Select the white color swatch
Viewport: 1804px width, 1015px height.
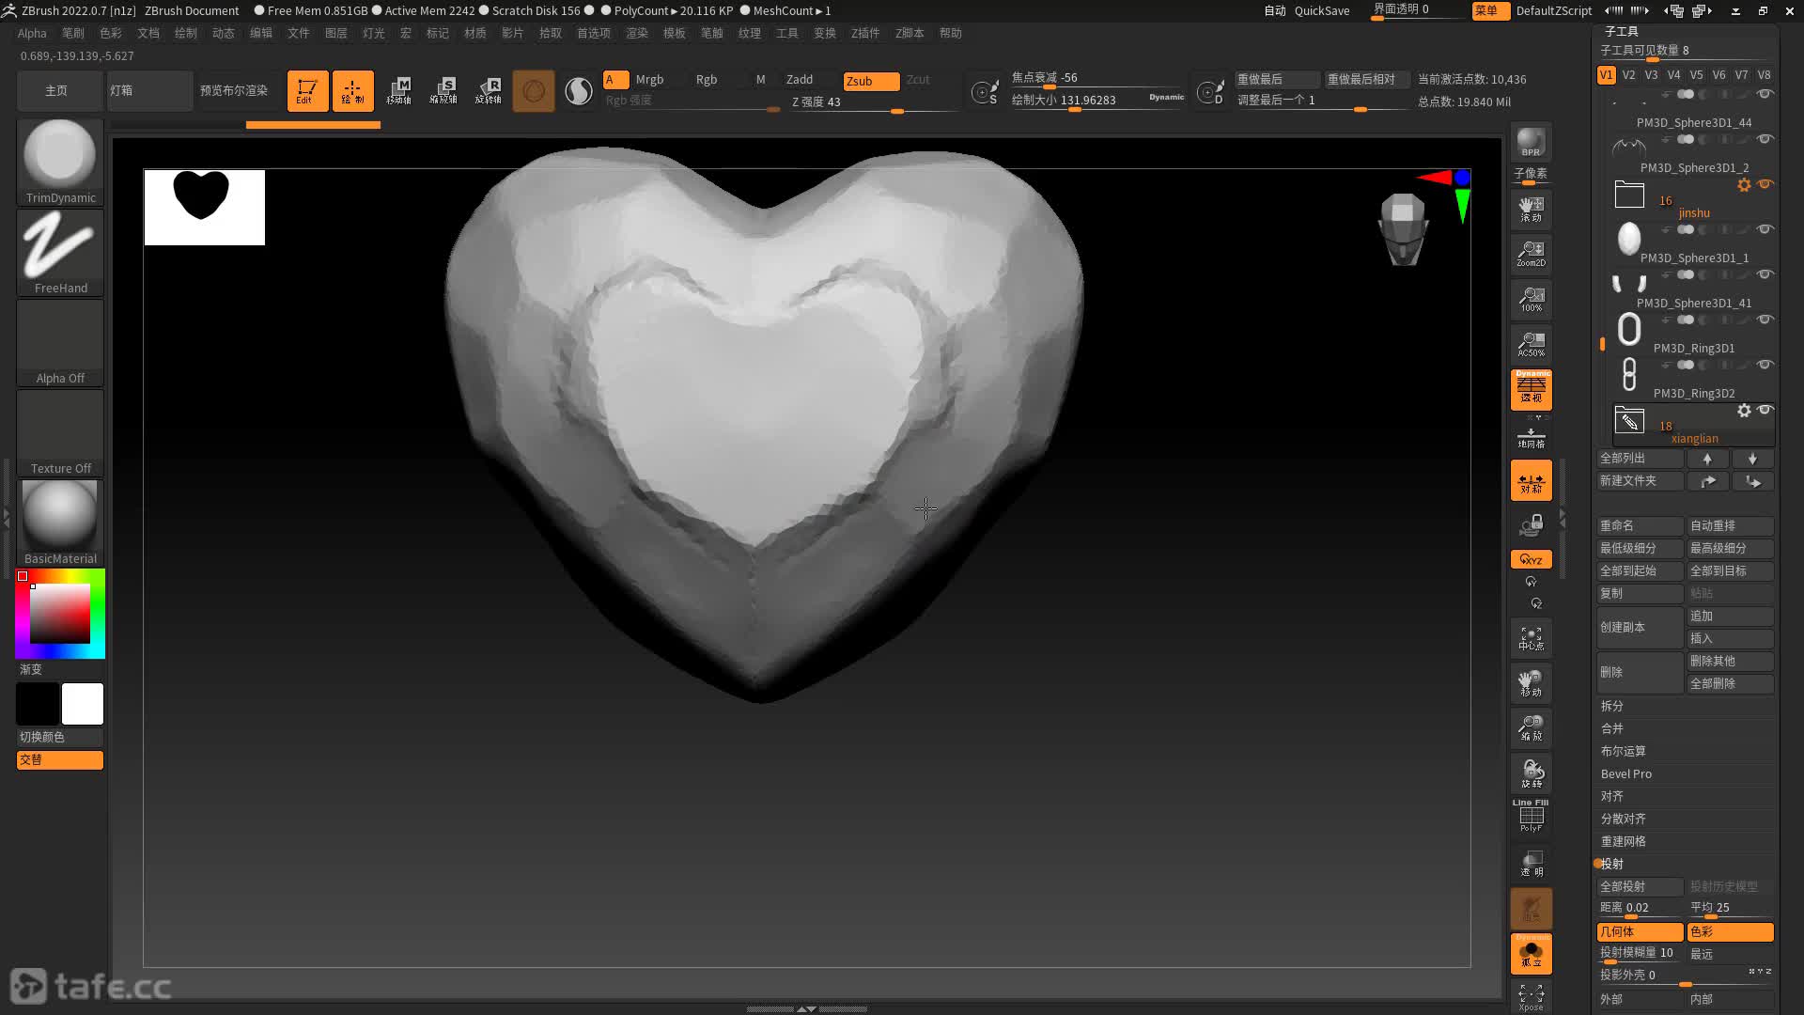click(x=83, y=704)
